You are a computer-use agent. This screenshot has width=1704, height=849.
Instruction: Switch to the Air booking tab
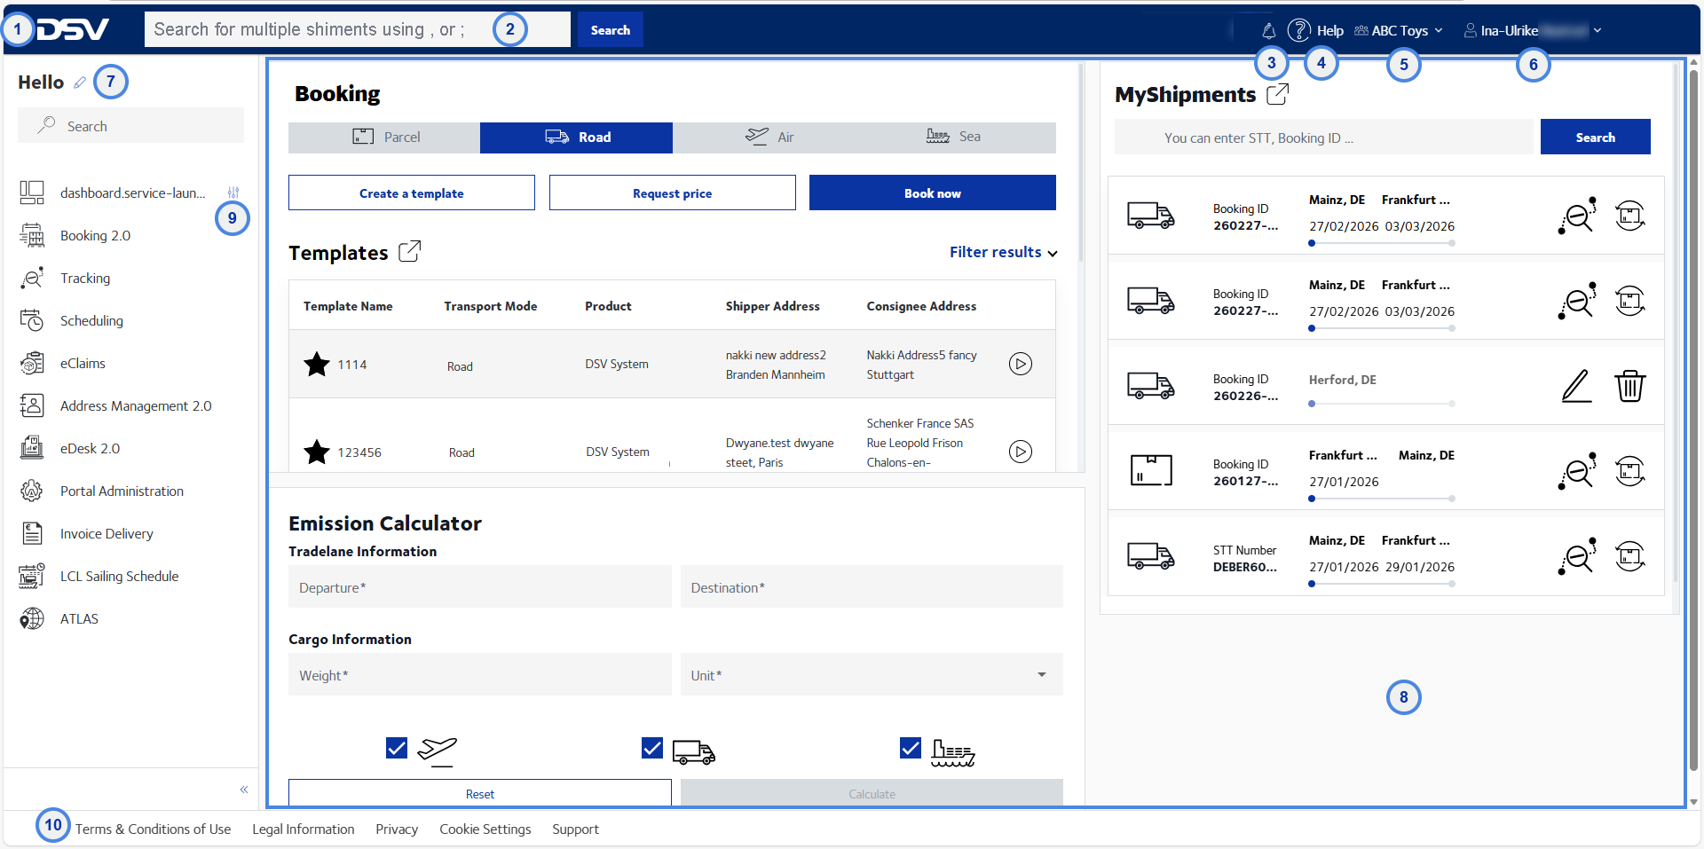(x=769, y=138)
